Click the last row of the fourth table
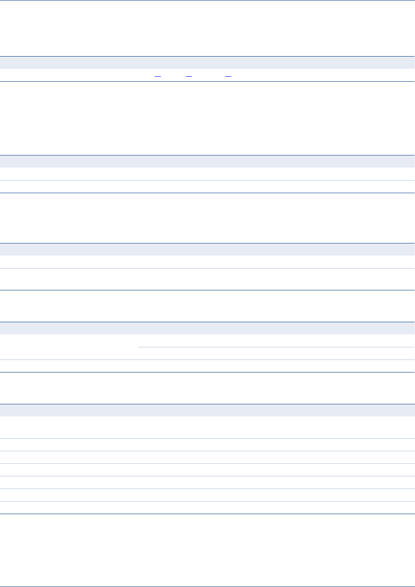The width and height of the screenshot is (415, 587). coord(207,366)
